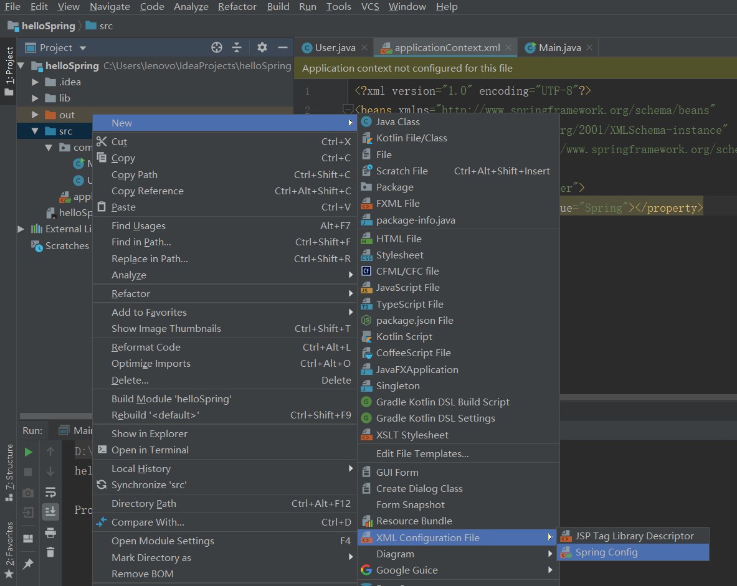The width and height of the screenshot is (737, 586).
Task: Toggle scroll to end icon in Run panel
Action: [50, 512]
